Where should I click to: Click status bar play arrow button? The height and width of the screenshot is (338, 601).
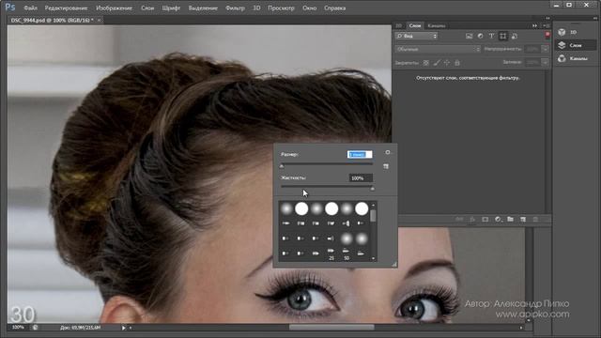pyautogui.click(x=123, y=328)
